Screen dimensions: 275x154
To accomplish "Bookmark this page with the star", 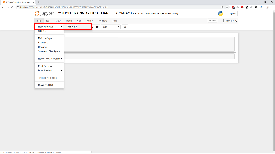I will pyautogui.click(x=227, y=7).
